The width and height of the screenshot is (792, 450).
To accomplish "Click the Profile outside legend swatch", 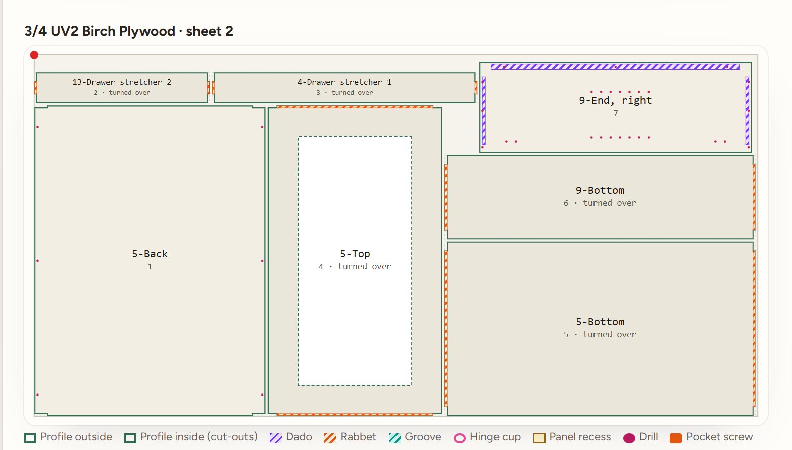I will (30, 438).
